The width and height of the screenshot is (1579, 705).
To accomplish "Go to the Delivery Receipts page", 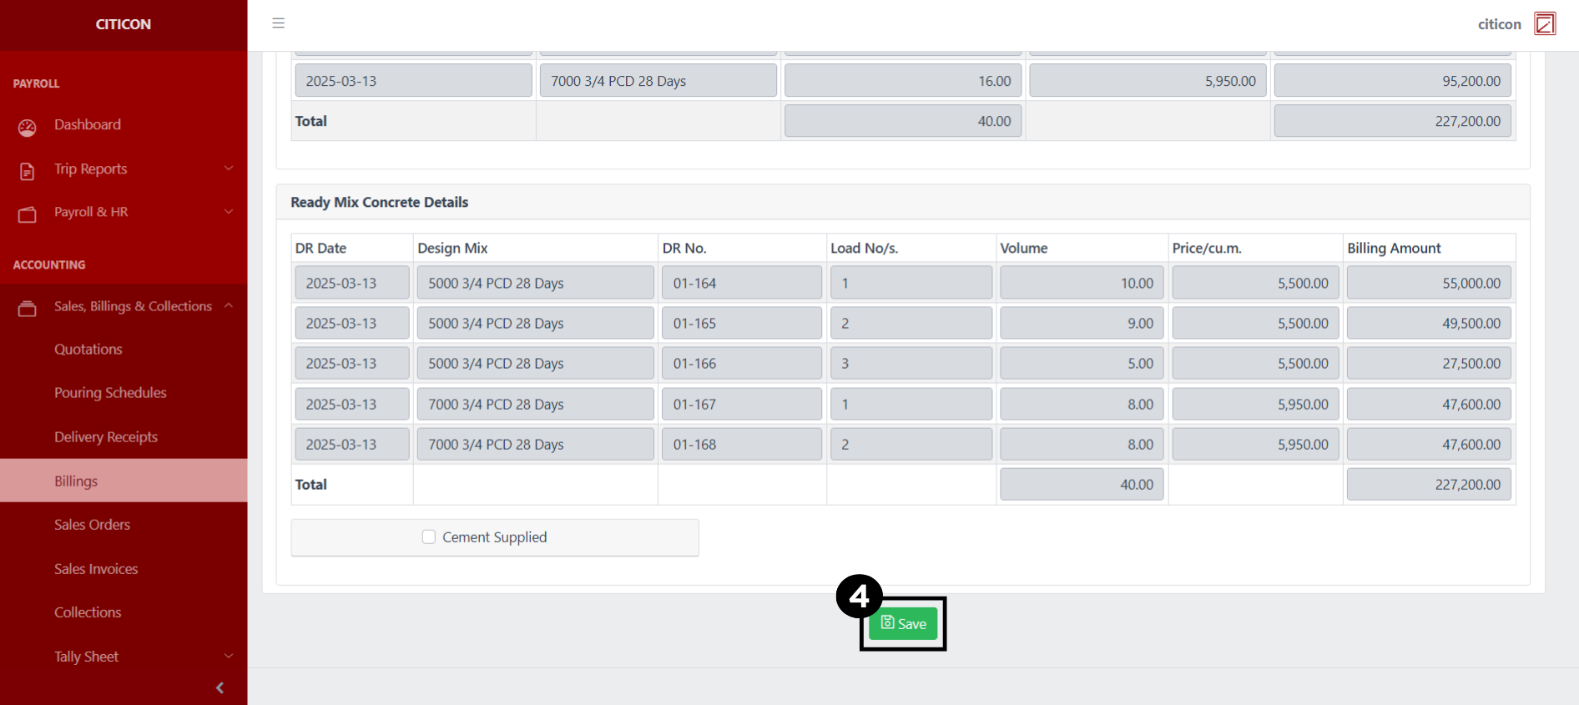I will tap(106, 437).
